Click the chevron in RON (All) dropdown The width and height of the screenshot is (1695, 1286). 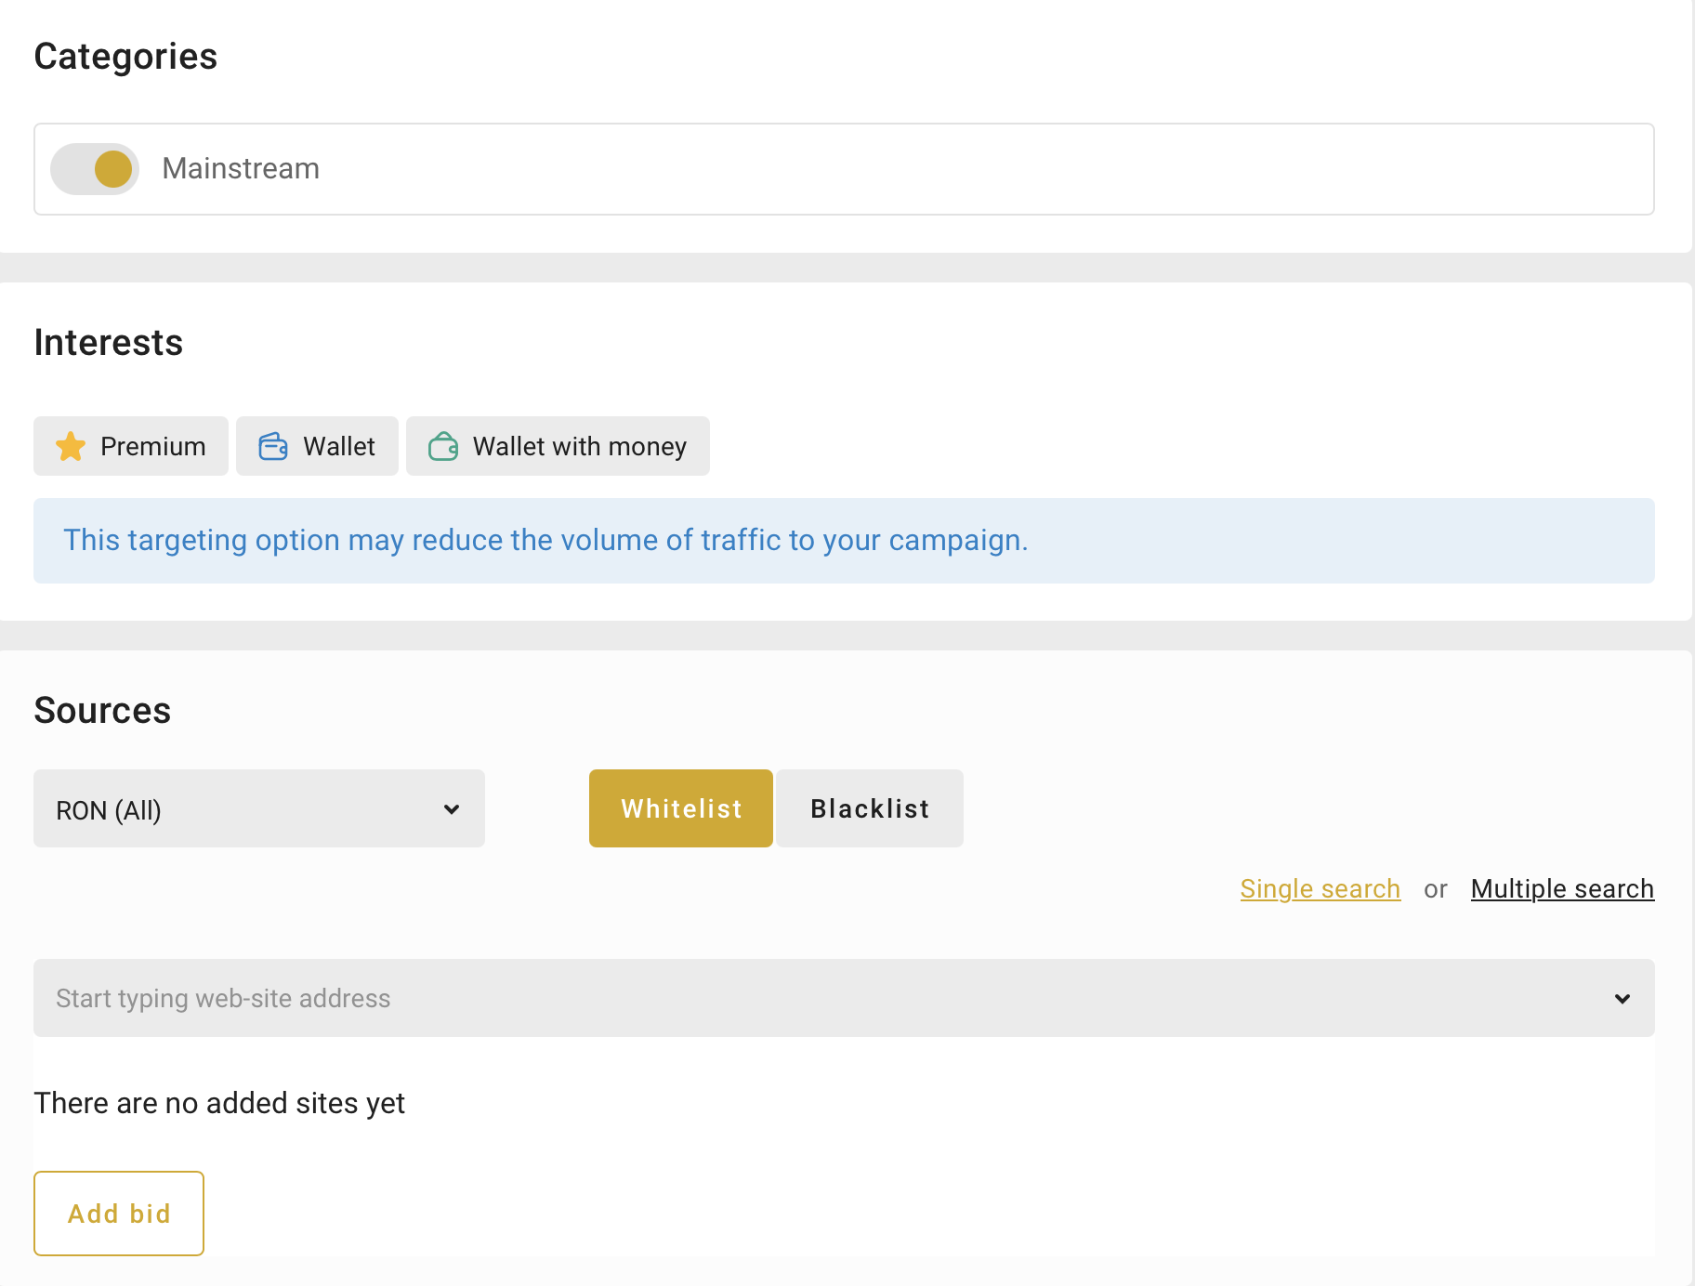[452, 809]
